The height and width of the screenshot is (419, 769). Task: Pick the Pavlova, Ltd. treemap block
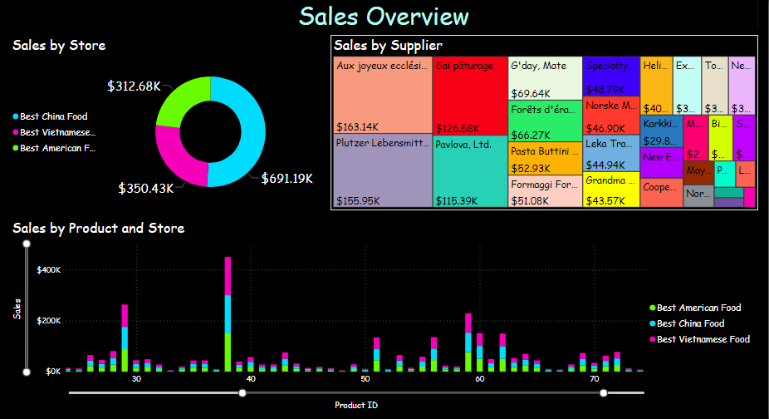click(469, 170)
